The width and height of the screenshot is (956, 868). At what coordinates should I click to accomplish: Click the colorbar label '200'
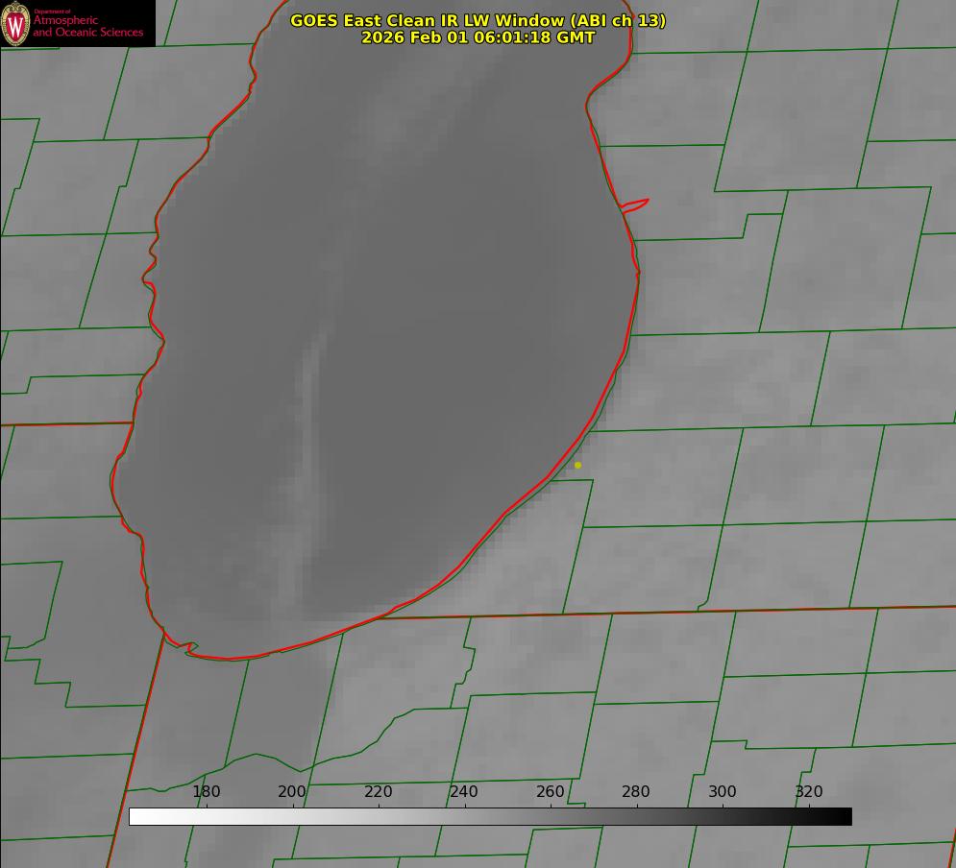(x=292, y=791)
